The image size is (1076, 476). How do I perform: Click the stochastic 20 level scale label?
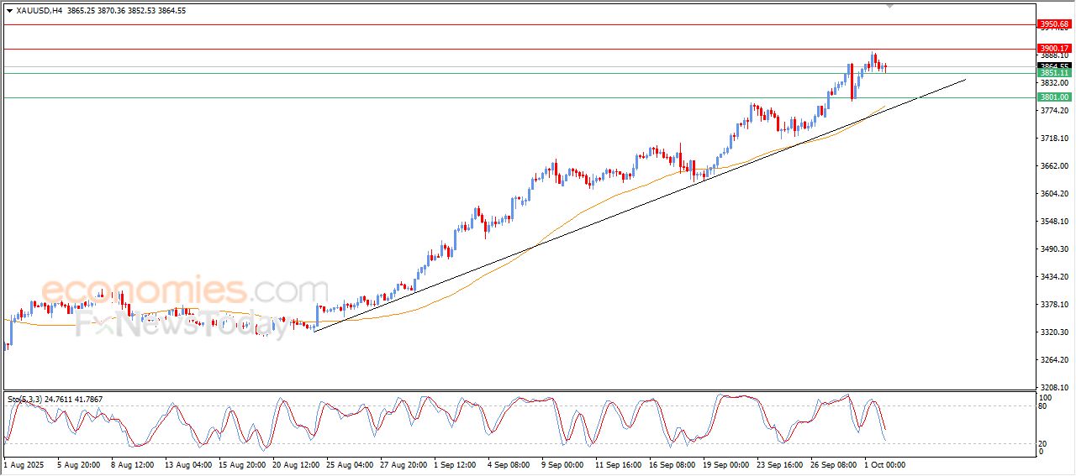(x=1044, y=442)
